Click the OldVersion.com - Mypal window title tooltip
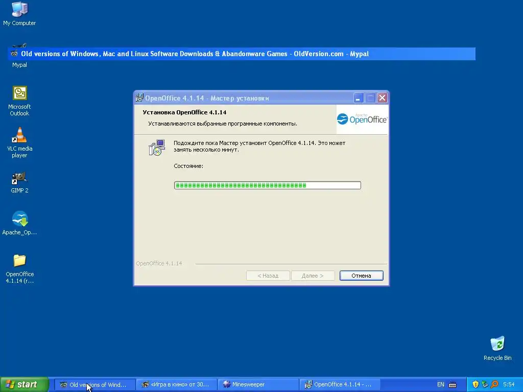 click(242, 54)
